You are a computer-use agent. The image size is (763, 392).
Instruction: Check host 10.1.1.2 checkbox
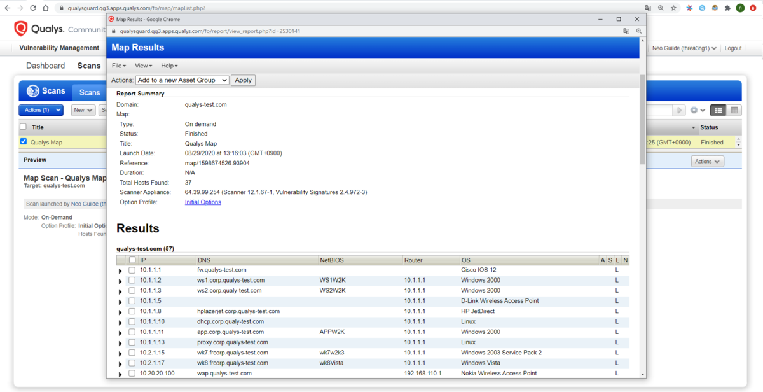click(132, 280)
